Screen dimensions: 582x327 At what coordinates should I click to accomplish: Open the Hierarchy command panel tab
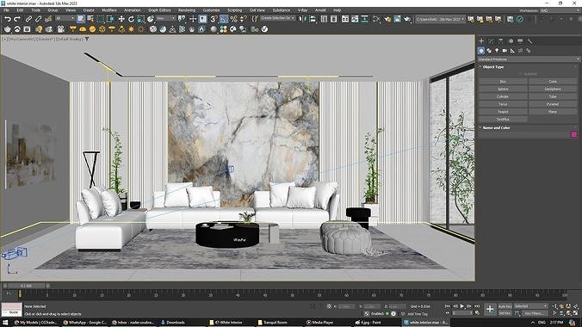click(x=501, y=40)
